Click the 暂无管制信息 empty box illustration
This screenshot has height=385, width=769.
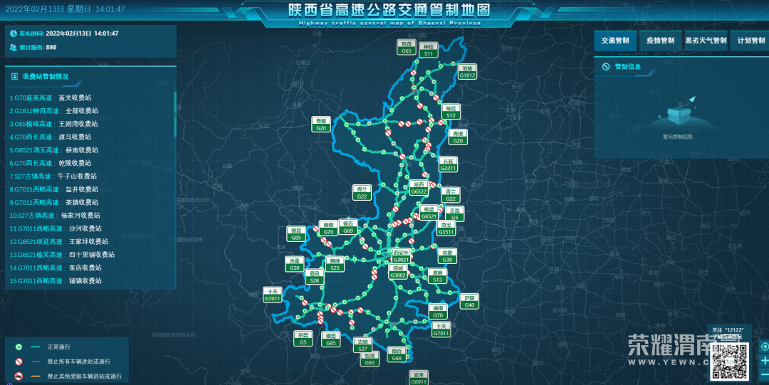678,114
